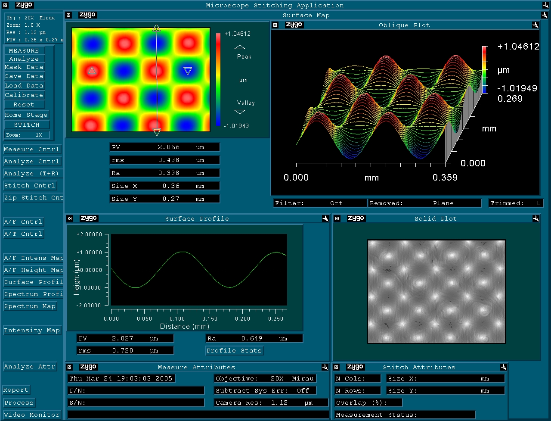
Task: Click the Surface Profile window resize arrow icon
Action: (325, 218)
